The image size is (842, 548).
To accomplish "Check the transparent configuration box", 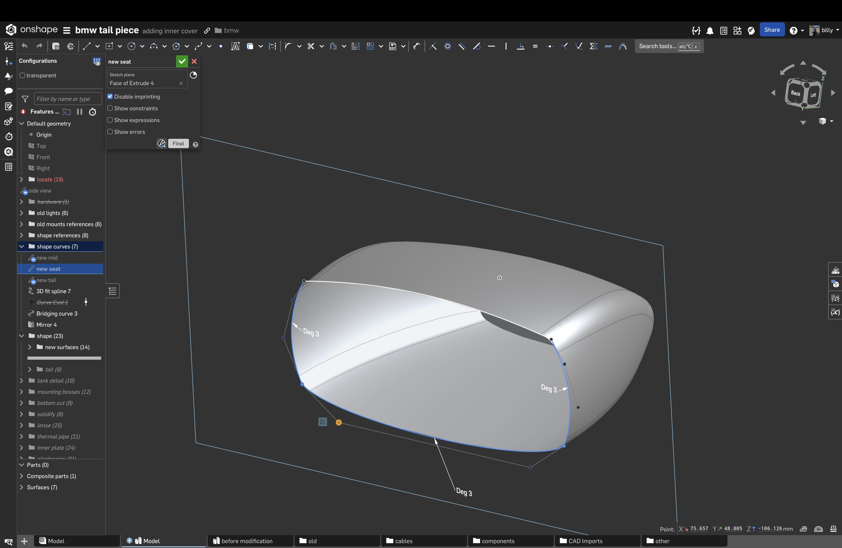I will [x=22, y=75].
